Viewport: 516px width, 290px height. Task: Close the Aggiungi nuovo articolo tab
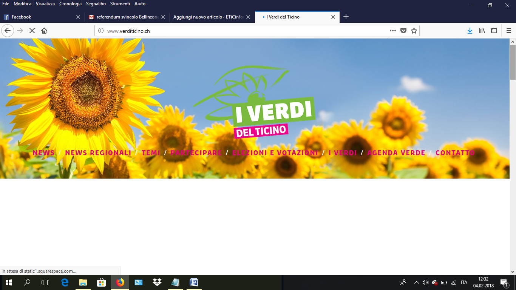[x=248, y=17]
